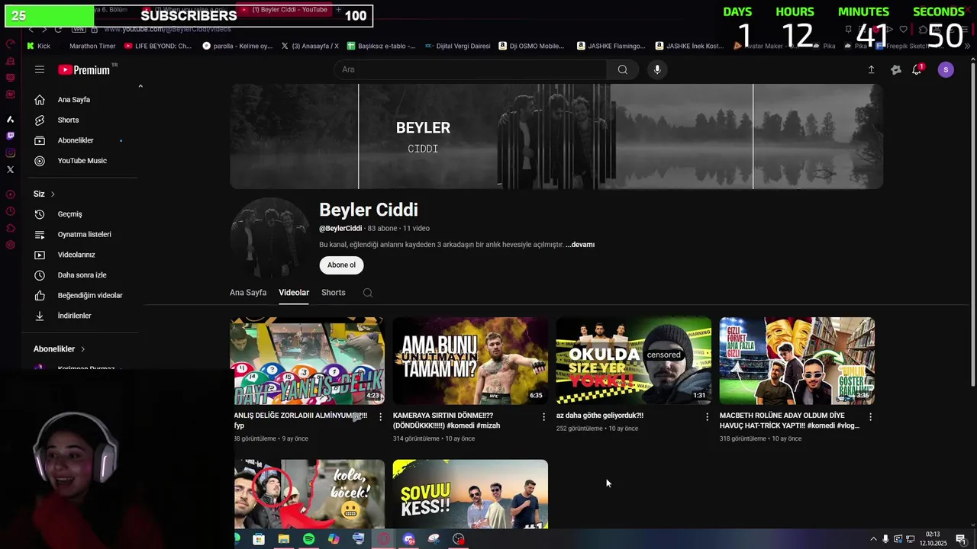Open kola, böcek video thumbnail

point(308,494)
